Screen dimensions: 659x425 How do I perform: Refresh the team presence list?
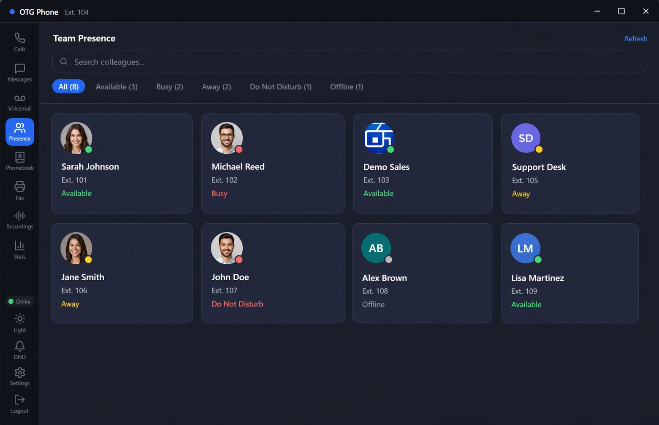click(636, 38)
